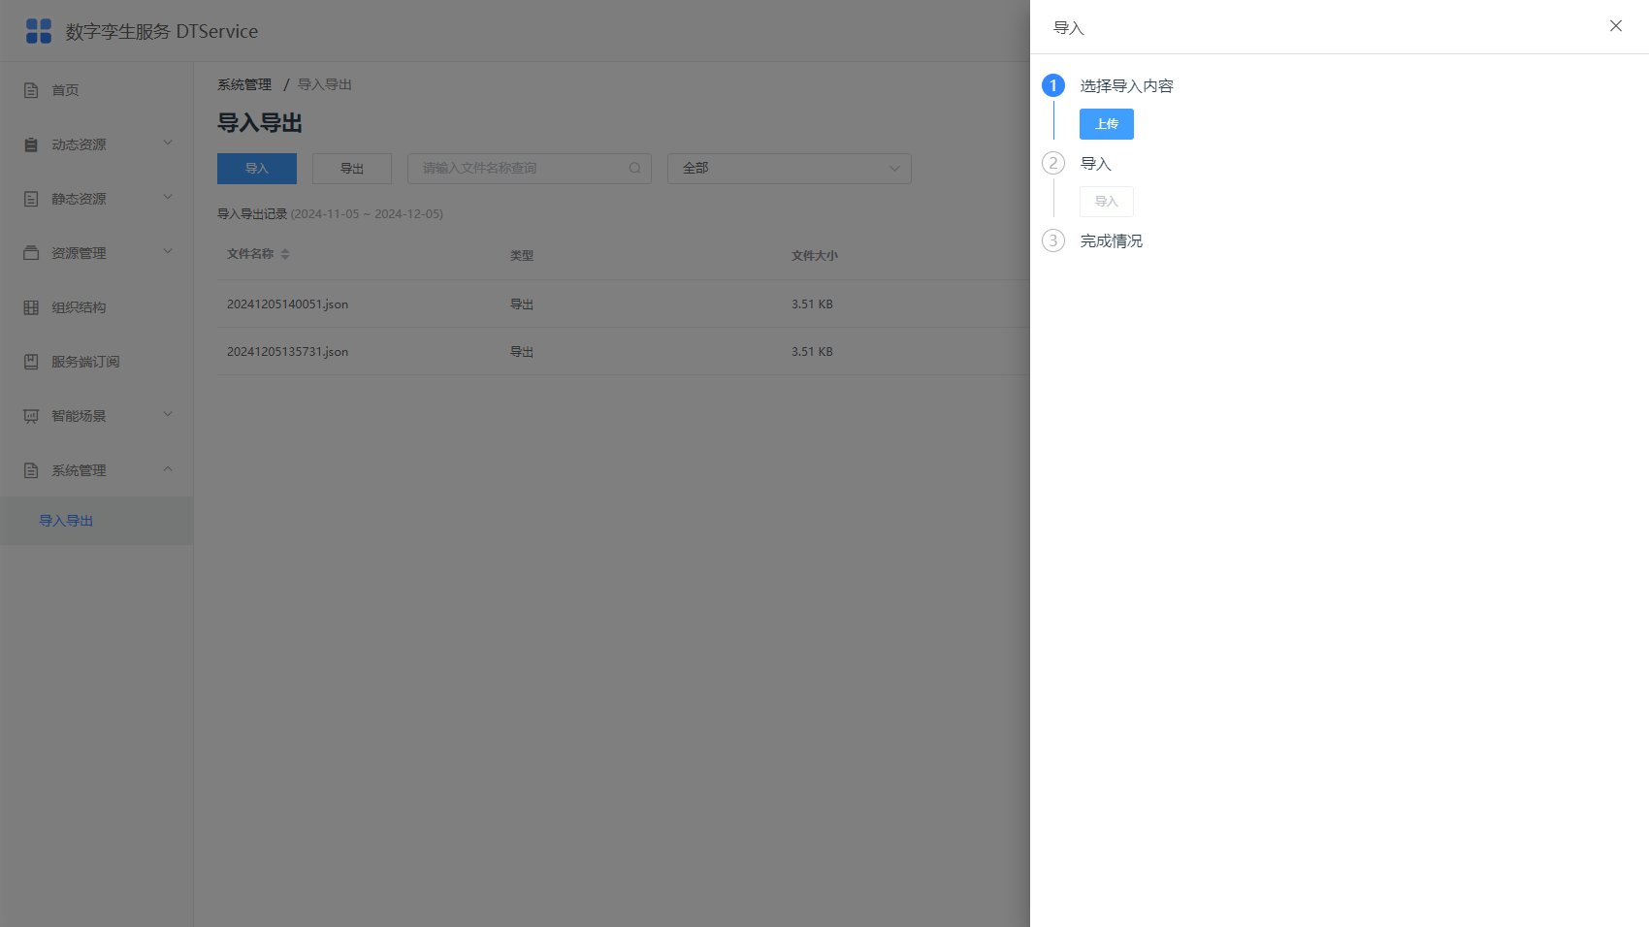Click the search magnifier icon
Image resolution: width=1649 pixels, height=927 pixels.
[634, 168]
